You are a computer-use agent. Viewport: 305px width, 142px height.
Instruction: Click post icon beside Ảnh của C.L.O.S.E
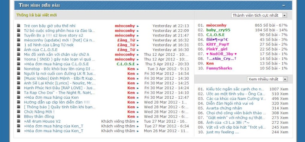coord(19,49)
